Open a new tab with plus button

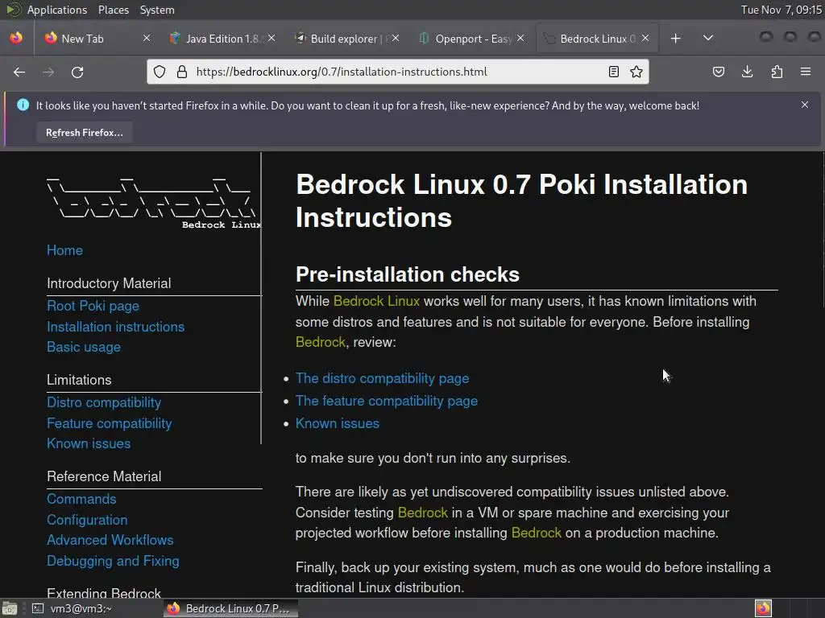[x=676, y=39]
